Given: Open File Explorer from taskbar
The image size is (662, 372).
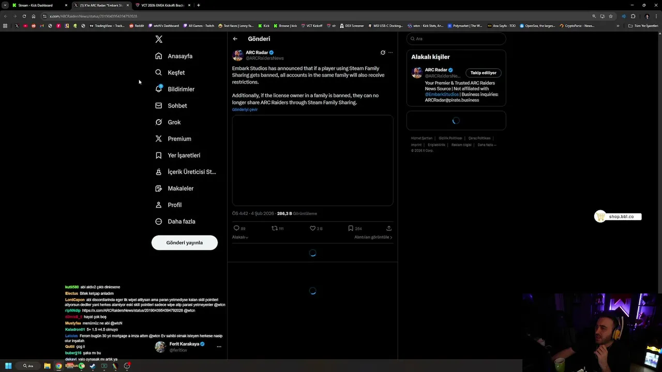Looking at the screenshot, I should pos(47,366).
